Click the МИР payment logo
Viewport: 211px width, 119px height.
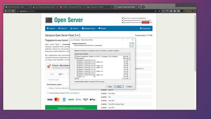[x=71, y=99]
